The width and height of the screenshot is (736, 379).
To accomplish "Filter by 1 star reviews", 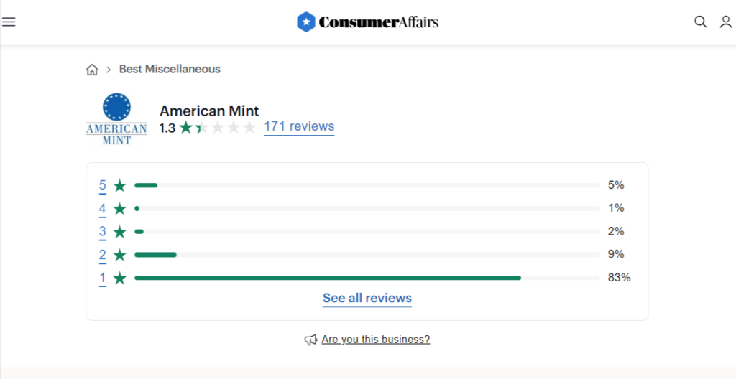I will [102, 279].
